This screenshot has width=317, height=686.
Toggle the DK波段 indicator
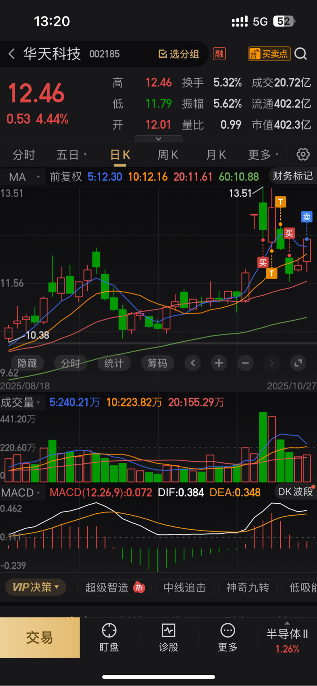click(295, 492)
